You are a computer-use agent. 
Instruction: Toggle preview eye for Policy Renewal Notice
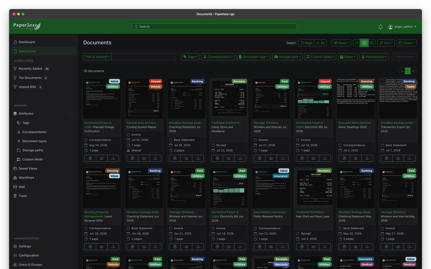point(271,246)
